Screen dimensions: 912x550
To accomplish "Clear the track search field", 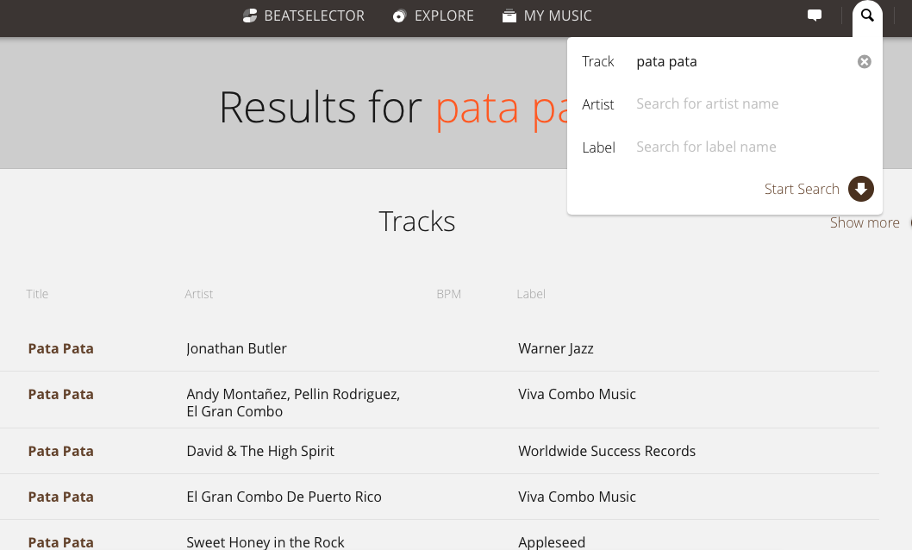I will click(864, 61).
